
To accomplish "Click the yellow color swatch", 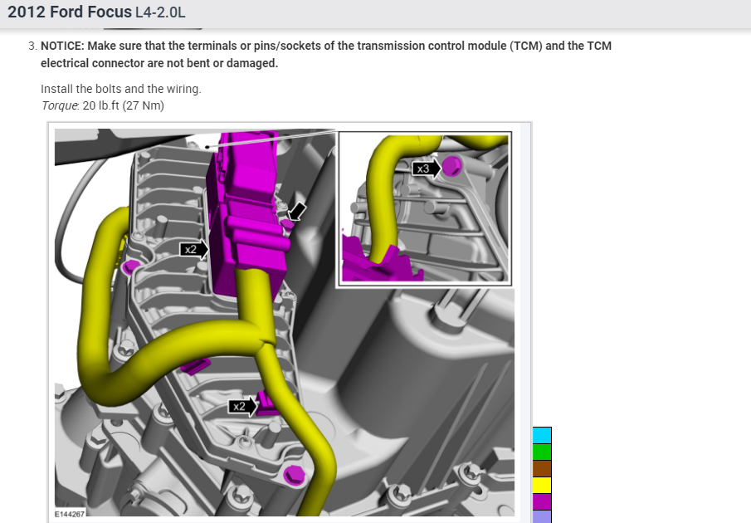I will 542,485.
